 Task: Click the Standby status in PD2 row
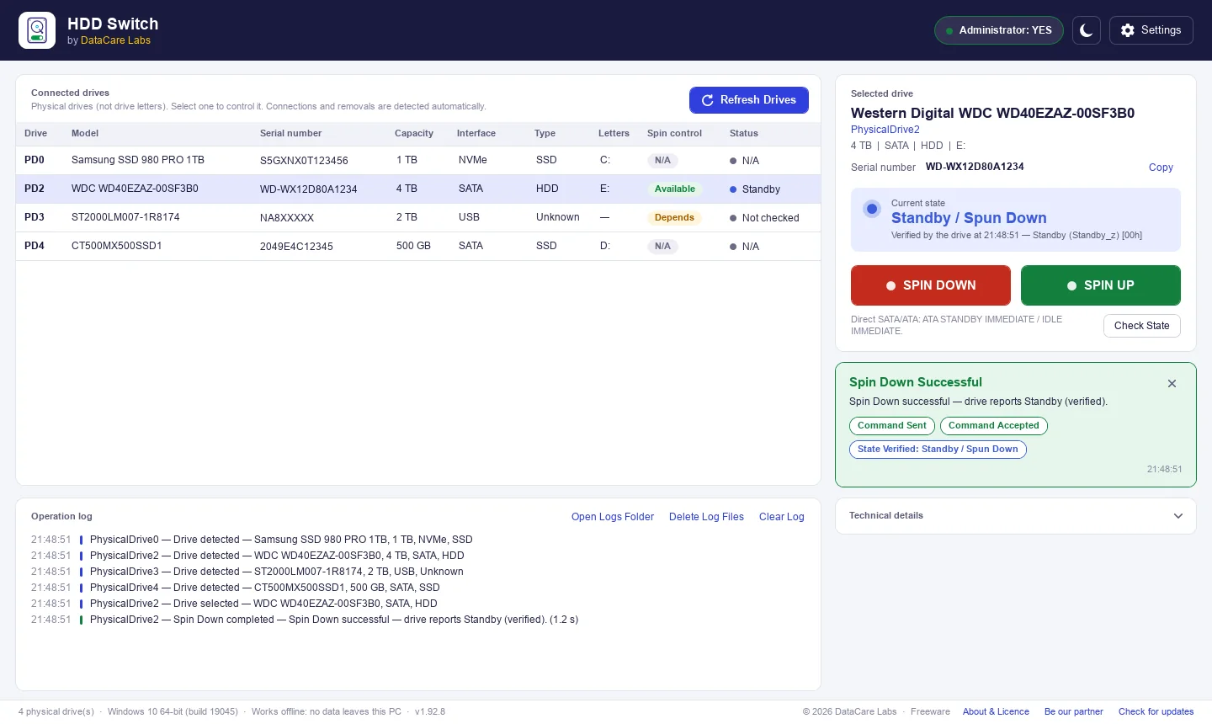click(x=755, y=189)
